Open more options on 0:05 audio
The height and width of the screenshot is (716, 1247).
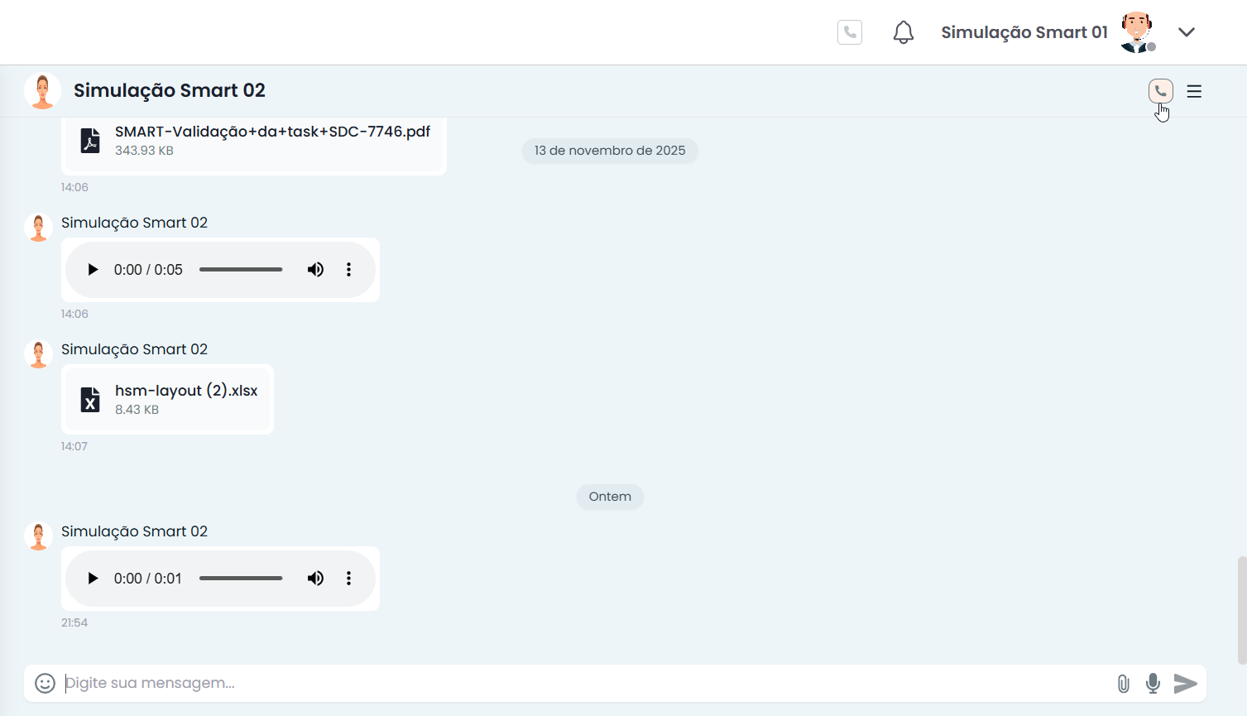tap(348, 270)
